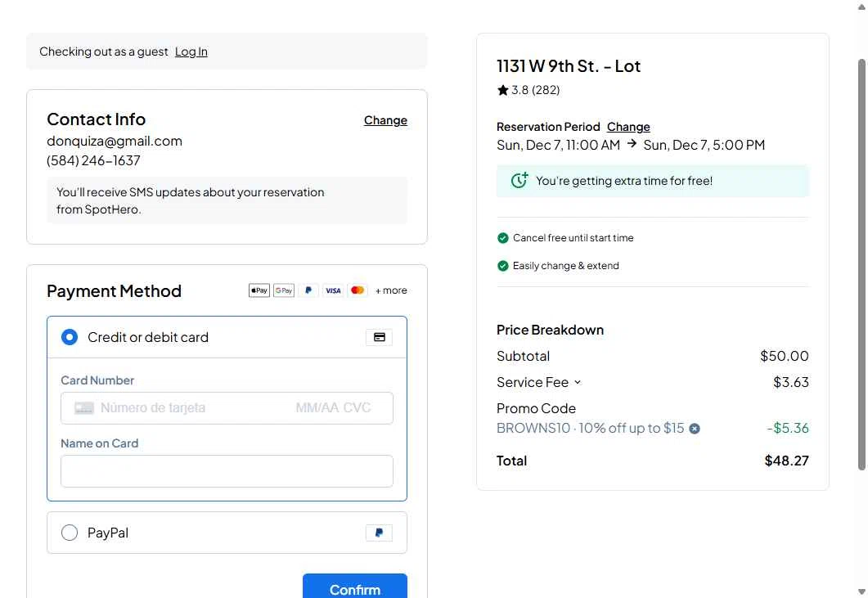The width and height of the screenshot is (868, 598).
Task: Change the reservation period
Action: [x=628, y=127]
